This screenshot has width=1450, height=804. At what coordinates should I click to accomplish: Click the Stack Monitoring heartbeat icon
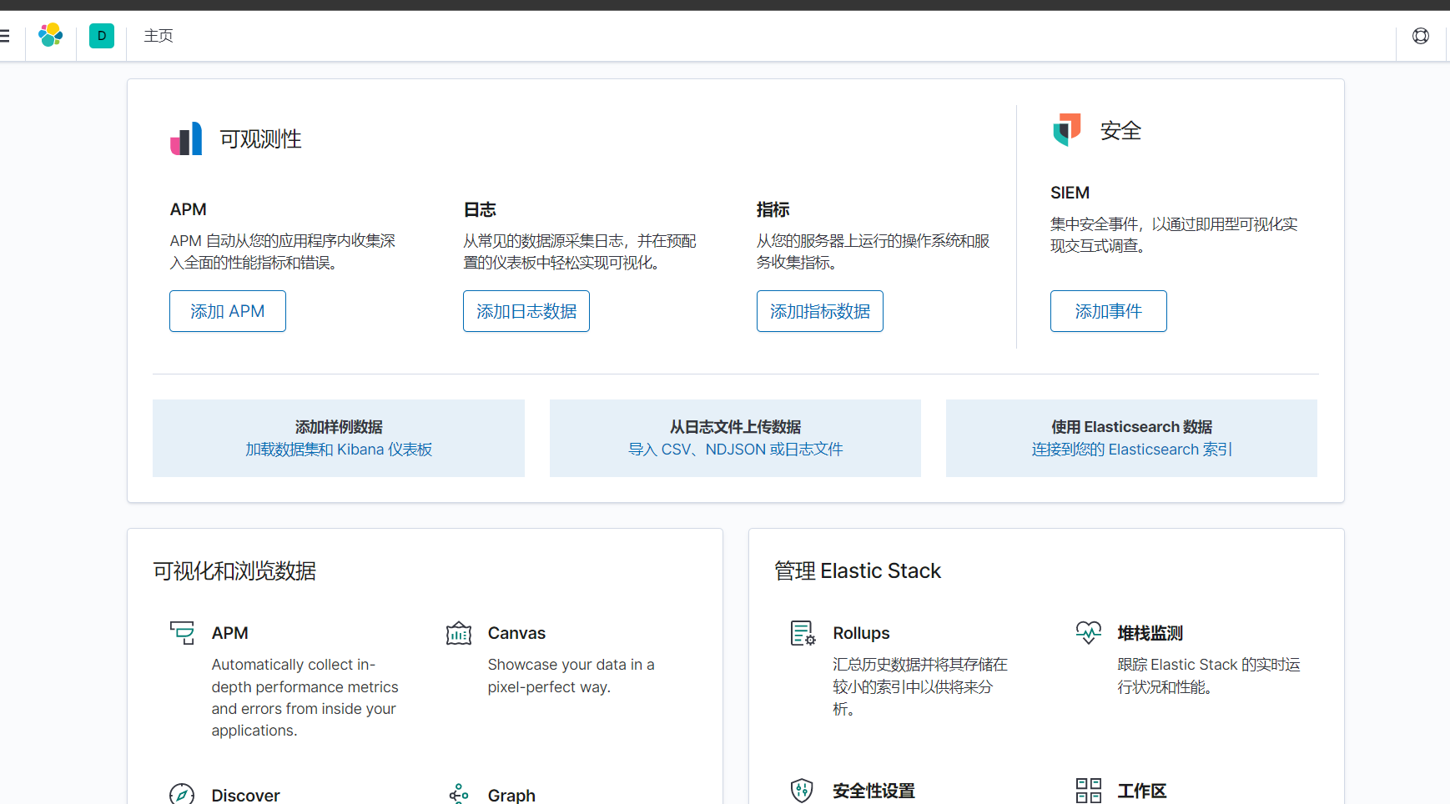[1088, 632]
